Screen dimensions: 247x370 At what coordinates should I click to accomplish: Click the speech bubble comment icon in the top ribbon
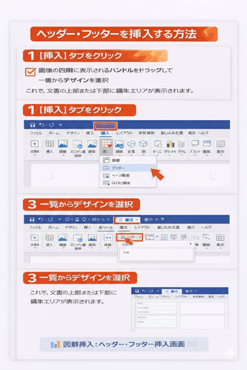(x=195, y=144)
